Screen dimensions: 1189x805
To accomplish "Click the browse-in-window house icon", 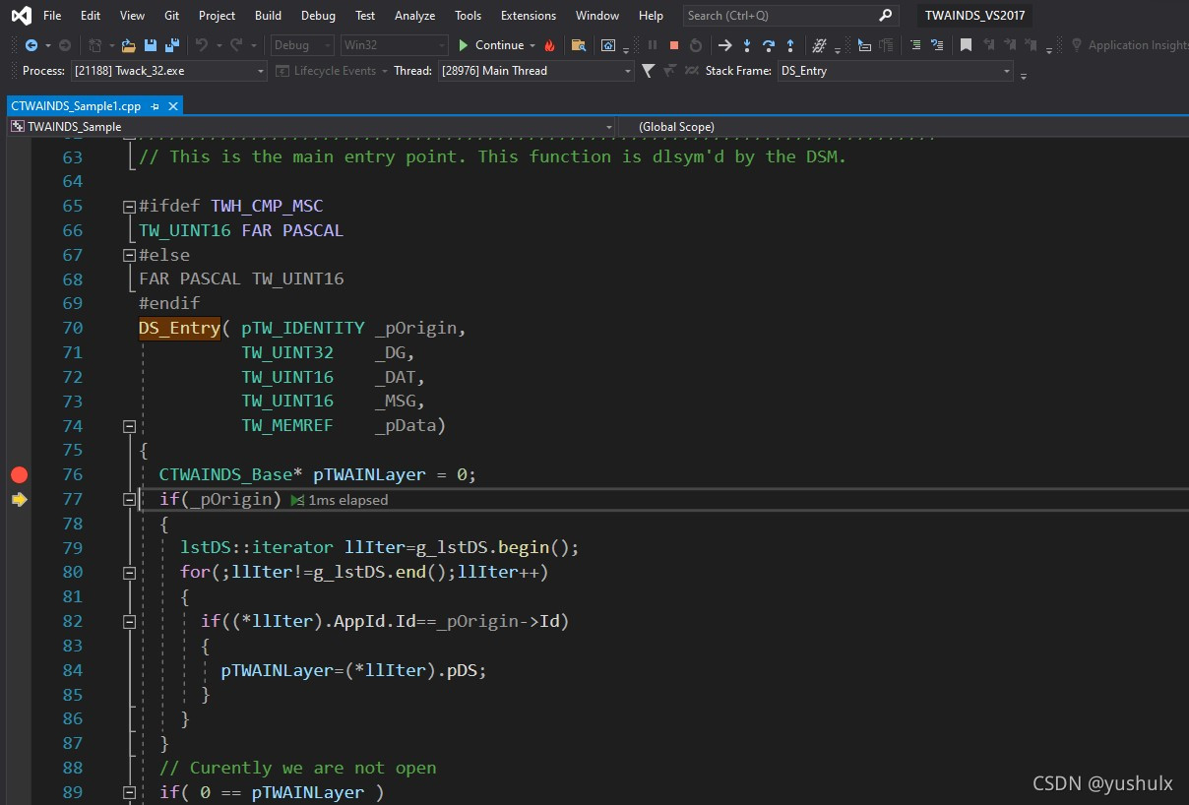I will click(608, 45).
